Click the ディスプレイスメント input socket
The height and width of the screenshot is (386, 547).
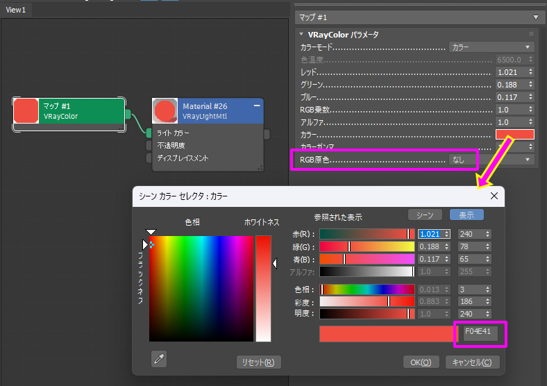tap(149, 158)
